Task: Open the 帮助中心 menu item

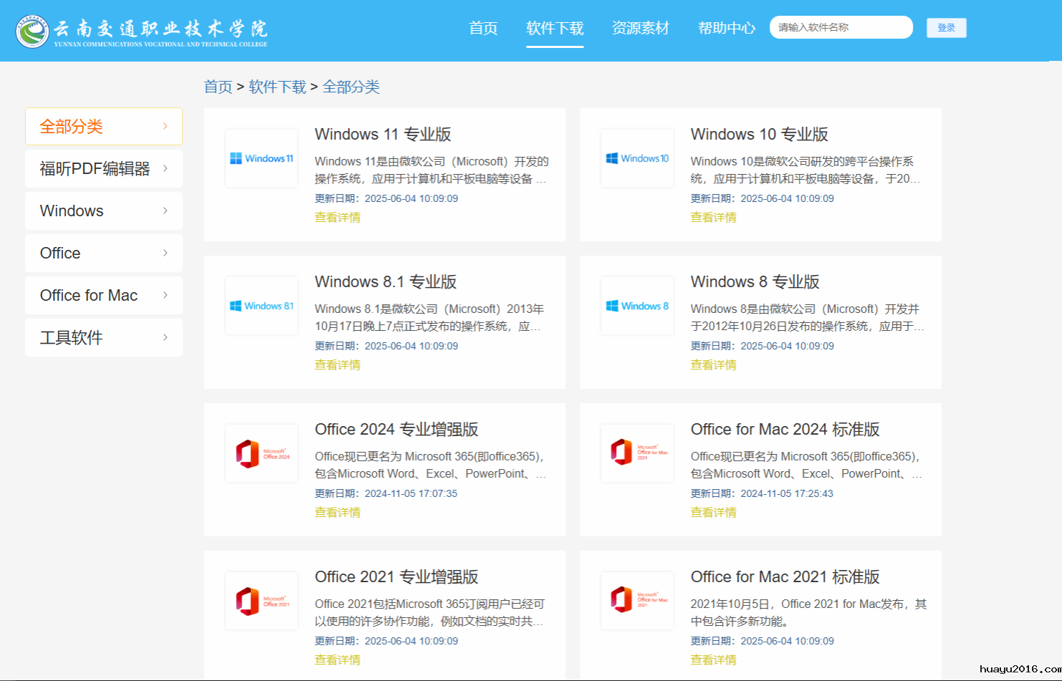Action: (x=726, y=28)
